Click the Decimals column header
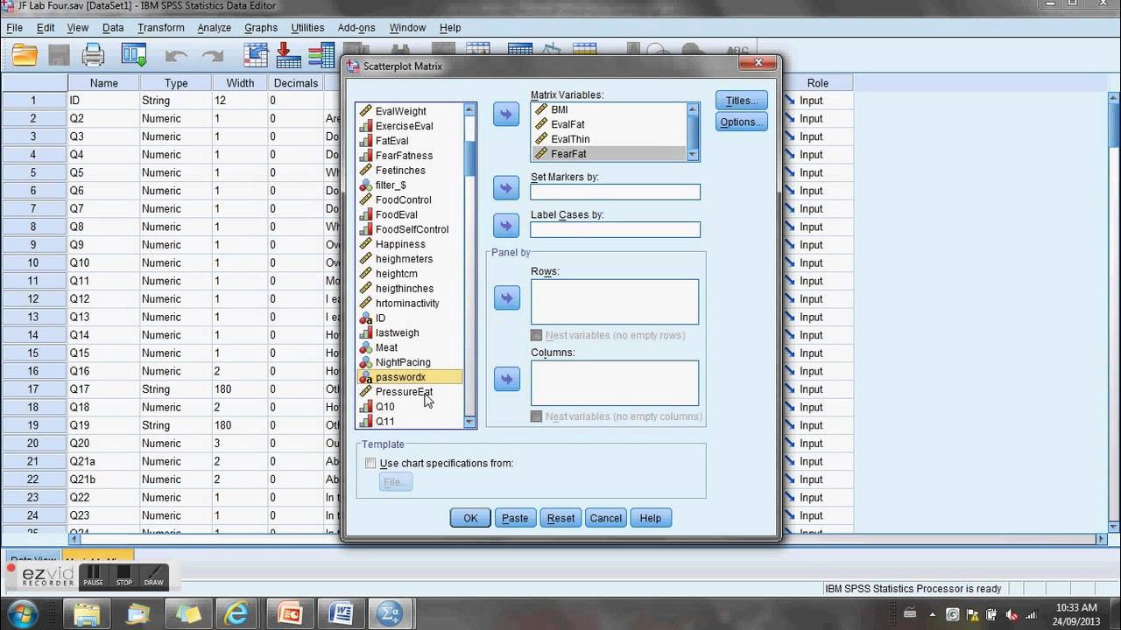 click(x=295, y=83)
